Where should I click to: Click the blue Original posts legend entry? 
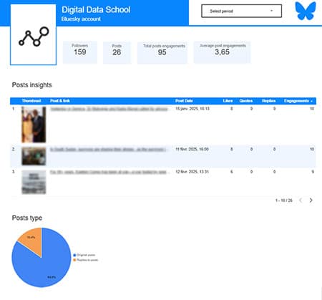(84, 255)
